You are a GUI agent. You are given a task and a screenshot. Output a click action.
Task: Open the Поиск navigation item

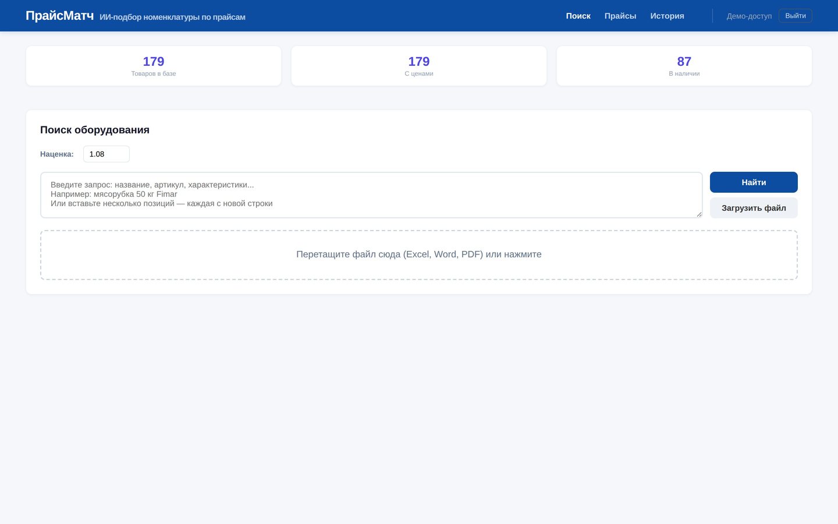pyautogui.click(x=578, y=16)
